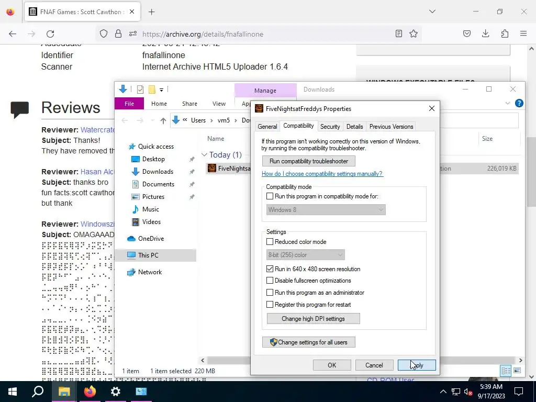The image size is (536, 402).
Task: Click the Explorer help question mark icon
Action: 519,103
